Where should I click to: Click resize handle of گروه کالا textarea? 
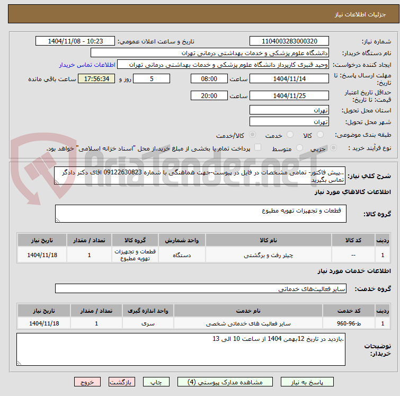coord(58,220)
